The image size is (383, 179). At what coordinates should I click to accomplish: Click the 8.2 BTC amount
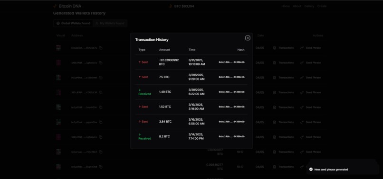164,136
